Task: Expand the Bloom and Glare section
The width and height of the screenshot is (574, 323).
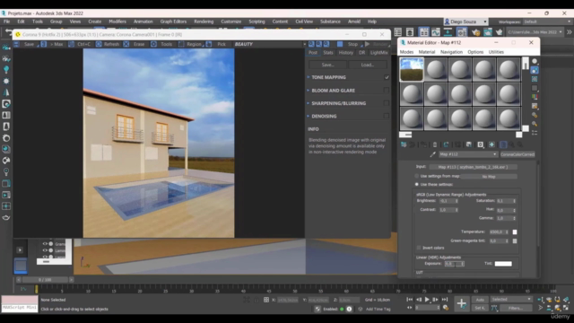Action: (x=309, y=90)
